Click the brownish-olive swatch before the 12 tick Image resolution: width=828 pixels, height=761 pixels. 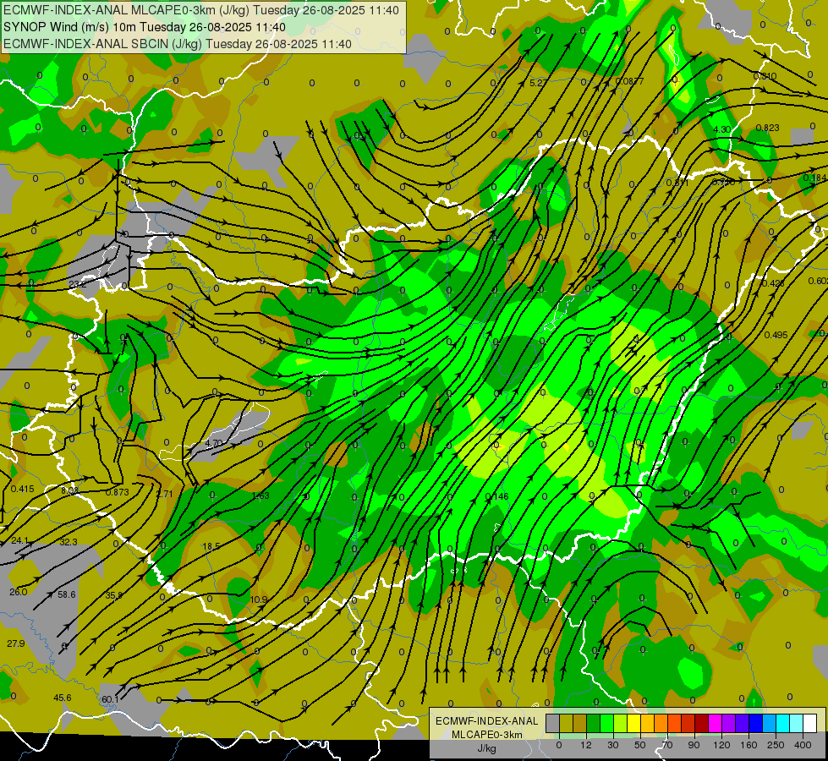click(x=580, y=723)
